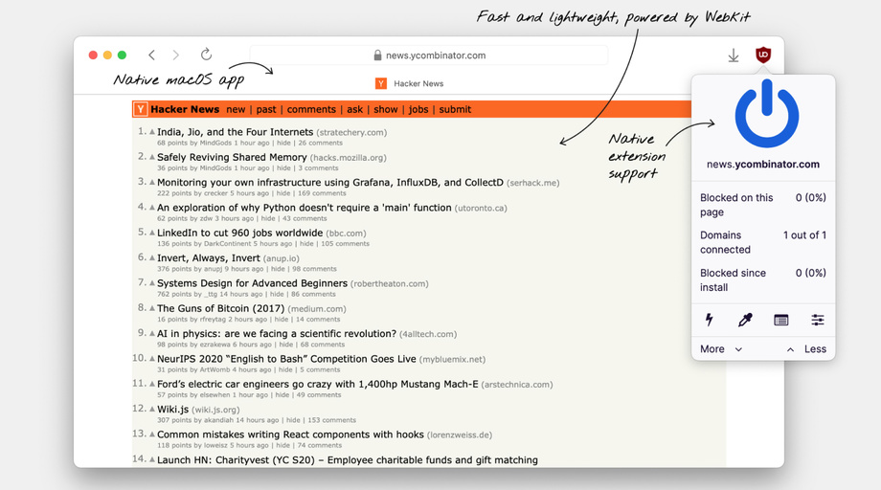The width and height of the screenshot is (881, 490).
Task: Open the 'jobs' link in header
Action: pyautogui.click(x=418, y=109)
